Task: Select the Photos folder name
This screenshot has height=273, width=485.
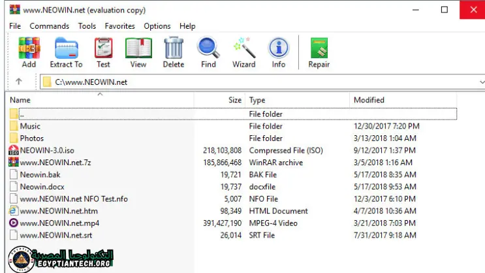Action: click(x=32, y=138)
